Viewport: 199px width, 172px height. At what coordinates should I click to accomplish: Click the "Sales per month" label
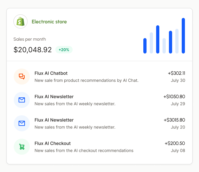tap(29, 39)
